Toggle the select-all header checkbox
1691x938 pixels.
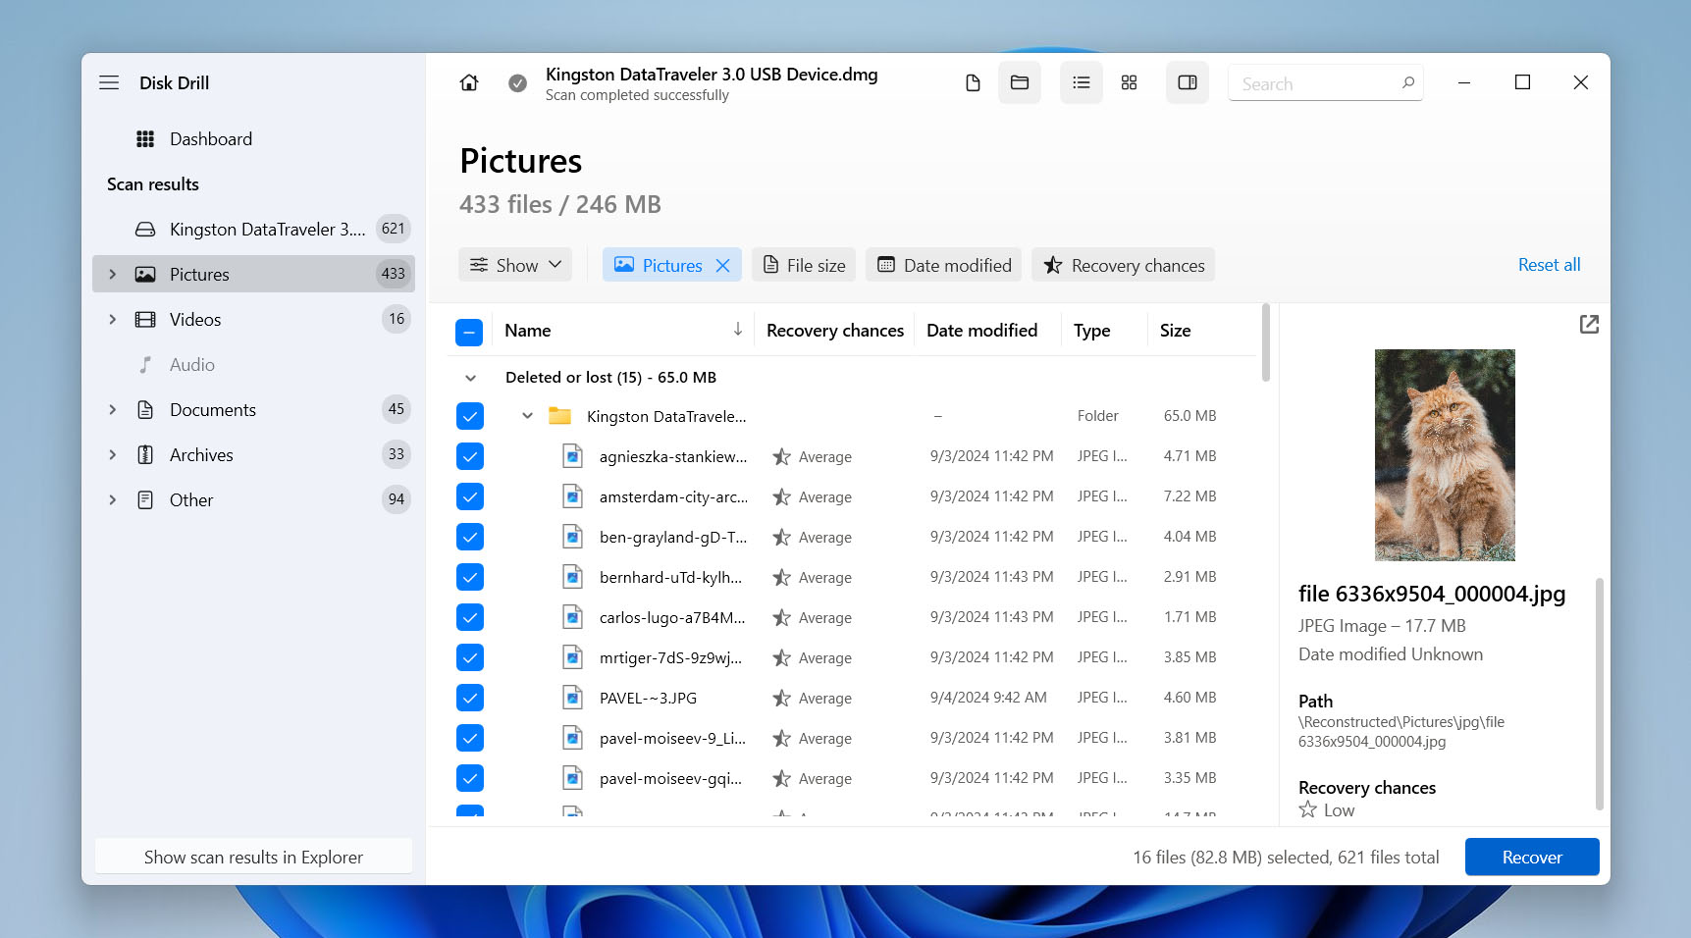click(x=469, y=332)
